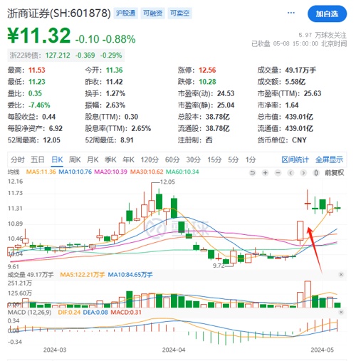Viewport: 356px width, 361px height.
Task: Shift the chart left with the left chevron
Action: click(290, 173)
